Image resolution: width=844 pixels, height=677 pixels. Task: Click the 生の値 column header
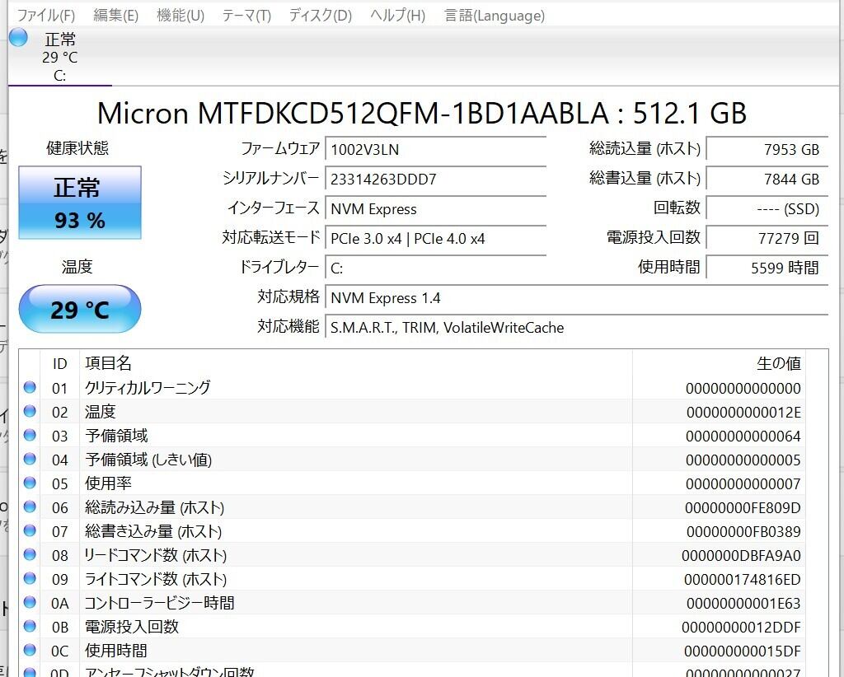tap(778, 363)
